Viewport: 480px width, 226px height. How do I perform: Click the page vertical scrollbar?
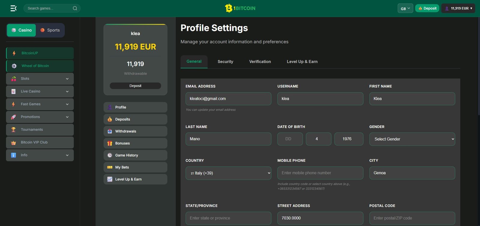click(x=478, y=66)
